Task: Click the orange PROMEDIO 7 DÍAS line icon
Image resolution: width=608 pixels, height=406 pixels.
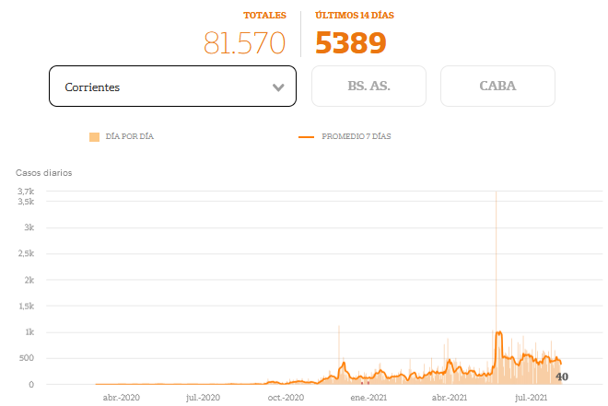Action: coord(307,136)
